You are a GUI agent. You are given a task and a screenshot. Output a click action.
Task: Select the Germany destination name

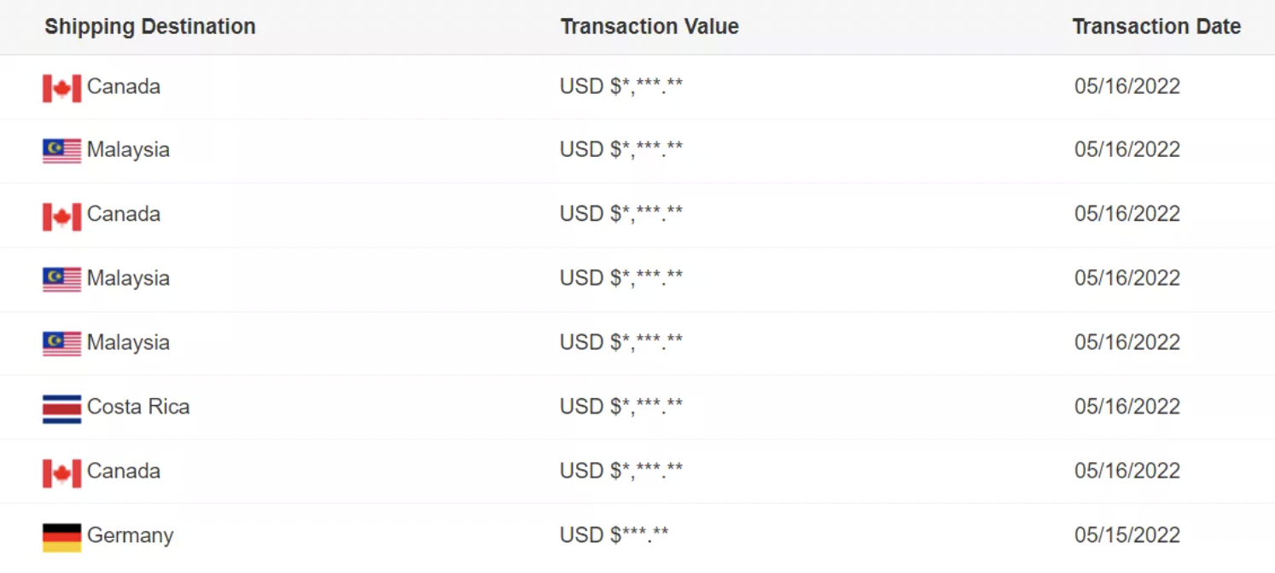pyautogui.click(x=130, y=535)
